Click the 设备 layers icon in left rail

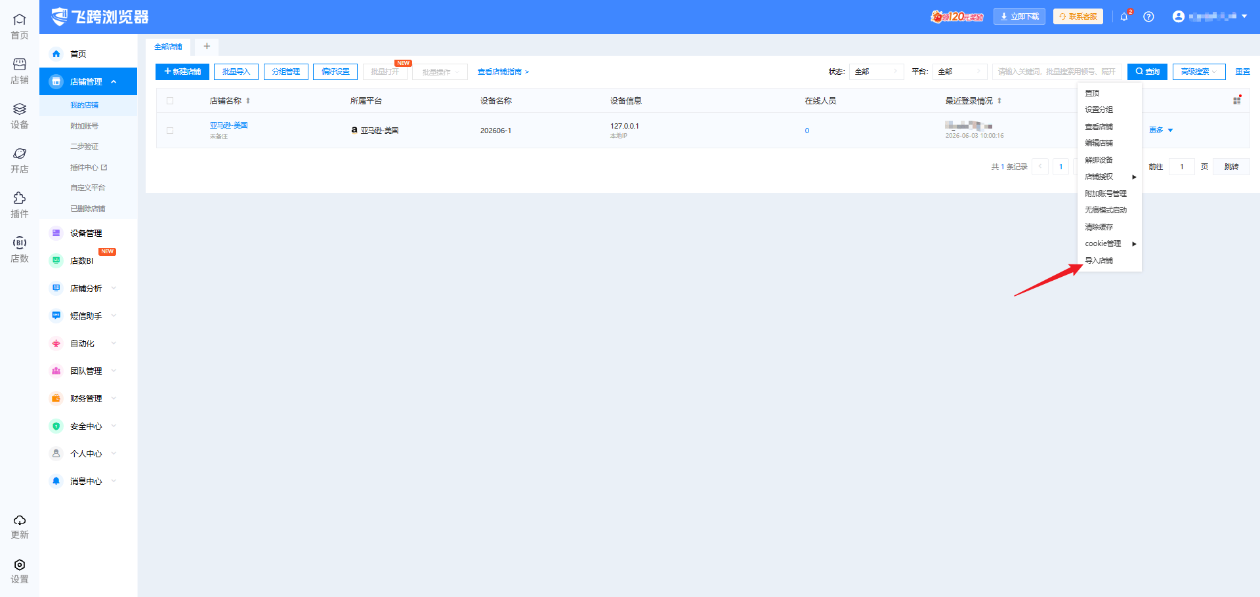pyautogui.click(x=20, y=109)
